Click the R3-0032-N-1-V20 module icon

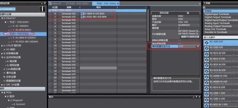[x=206, y=105]
